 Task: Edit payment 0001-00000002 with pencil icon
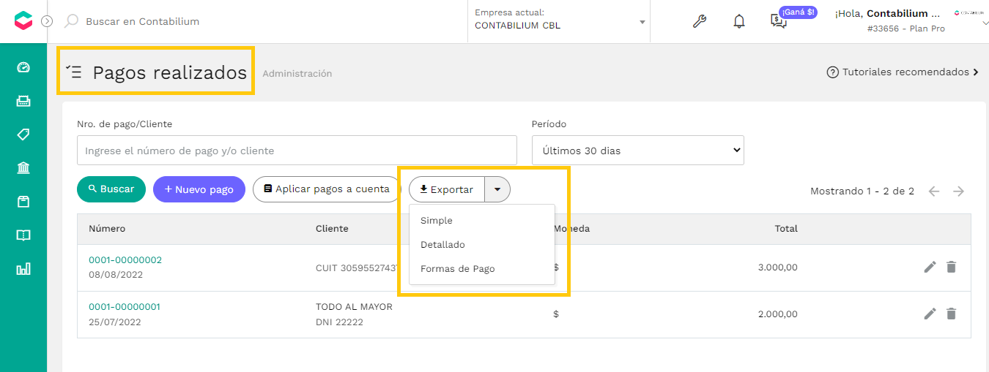pos(930,267)
